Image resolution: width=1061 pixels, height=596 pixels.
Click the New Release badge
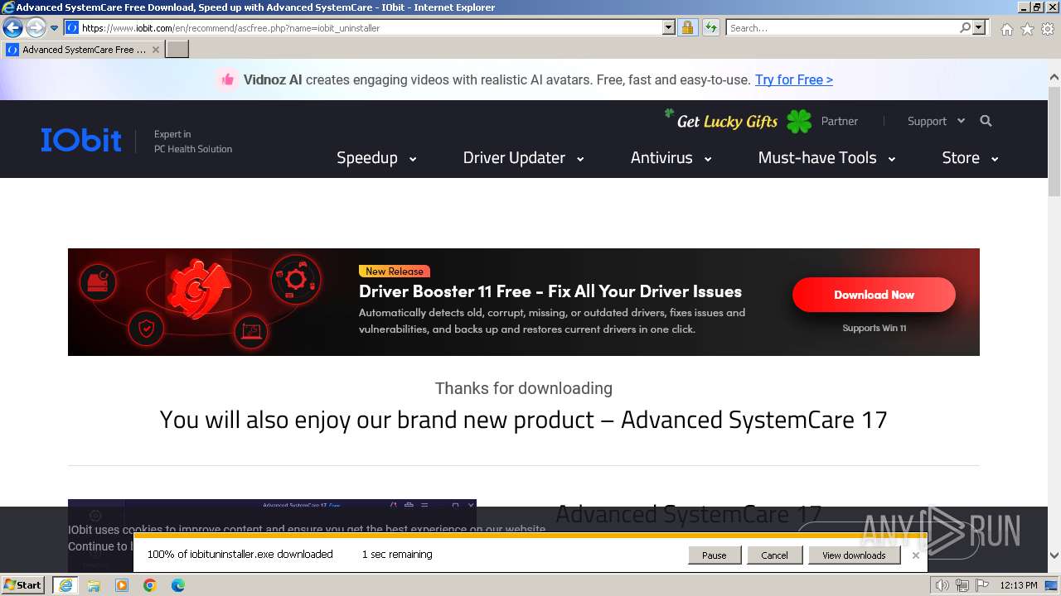(x=395, y=272)
